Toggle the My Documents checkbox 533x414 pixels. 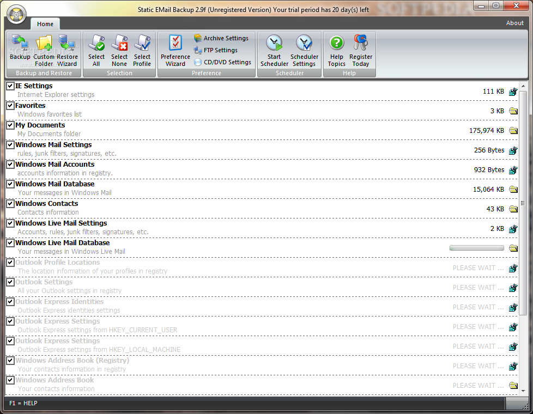click(10, 125)
